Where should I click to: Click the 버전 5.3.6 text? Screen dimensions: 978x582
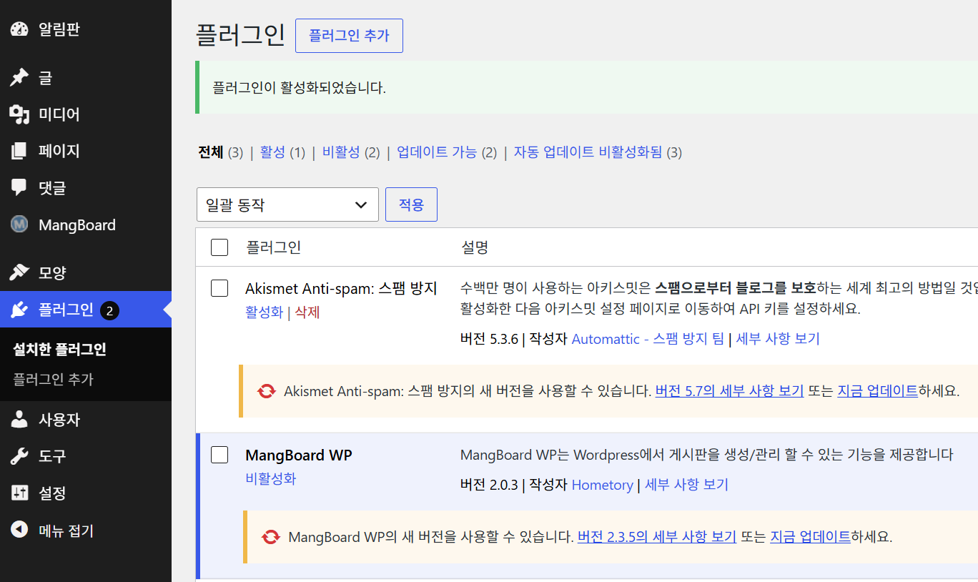click(489, 339)
